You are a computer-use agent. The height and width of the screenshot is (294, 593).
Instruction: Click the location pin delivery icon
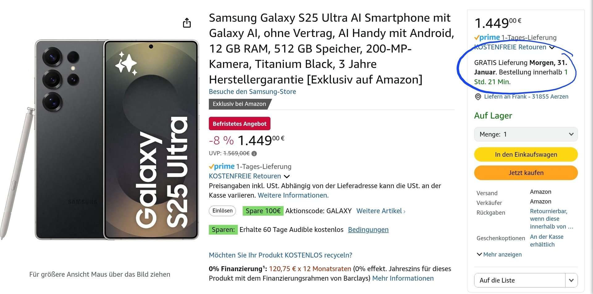click(478, 97)
